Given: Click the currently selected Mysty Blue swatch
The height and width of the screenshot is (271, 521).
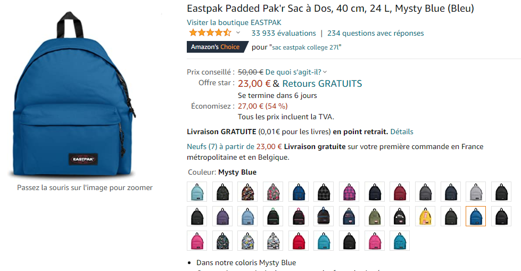Looking at the screenshot, I should [x=475, y=216].
